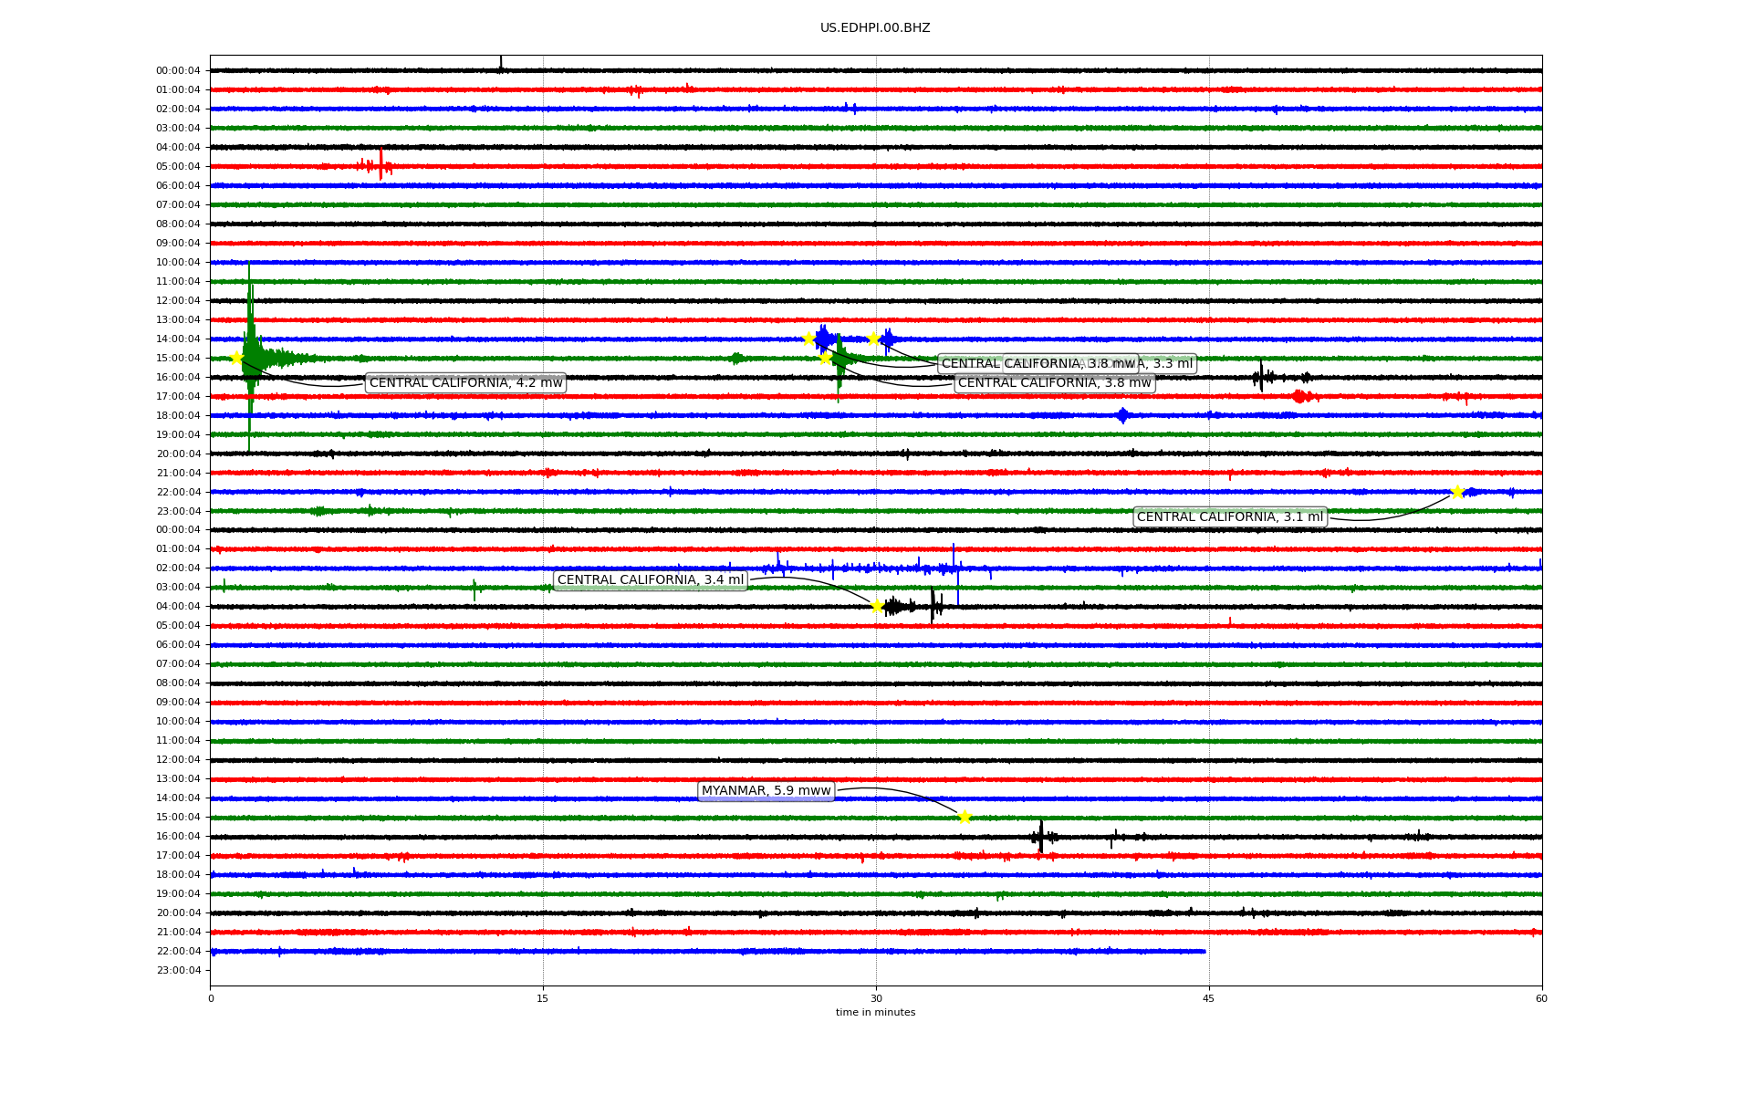Click the MYANMAR, 5.9 mww annotation

point(766,791)
